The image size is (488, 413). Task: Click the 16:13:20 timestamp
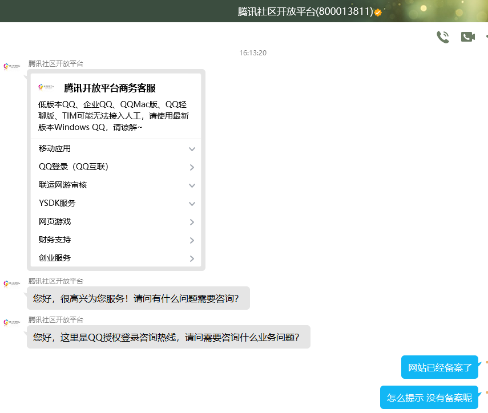coord(253,53)
